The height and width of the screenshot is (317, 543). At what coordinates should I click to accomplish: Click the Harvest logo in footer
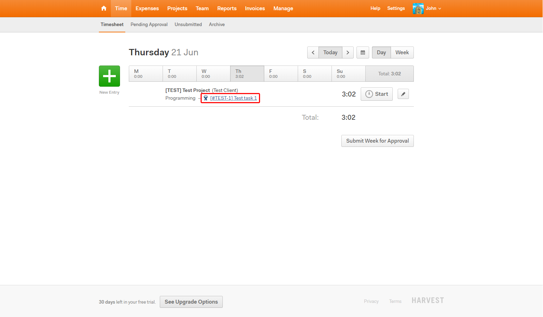(428, 300)
